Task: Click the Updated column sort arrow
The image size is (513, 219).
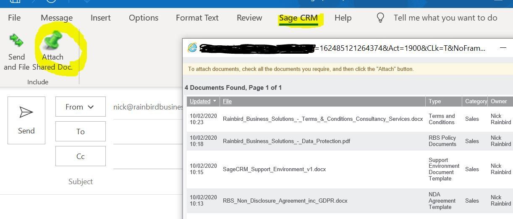Action: 215,101
